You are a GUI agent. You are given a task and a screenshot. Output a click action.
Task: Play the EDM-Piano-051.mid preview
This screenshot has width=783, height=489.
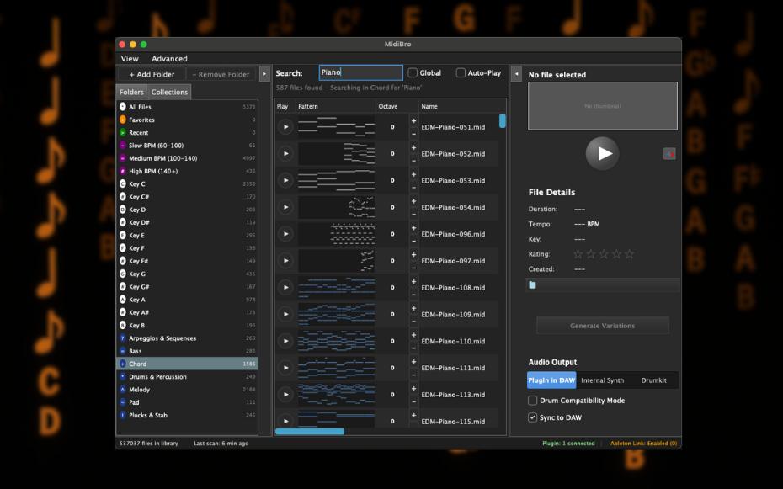click(285, 127)
